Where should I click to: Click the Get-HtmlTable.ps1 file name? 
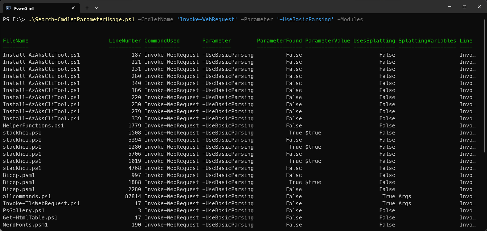point(30,217)
